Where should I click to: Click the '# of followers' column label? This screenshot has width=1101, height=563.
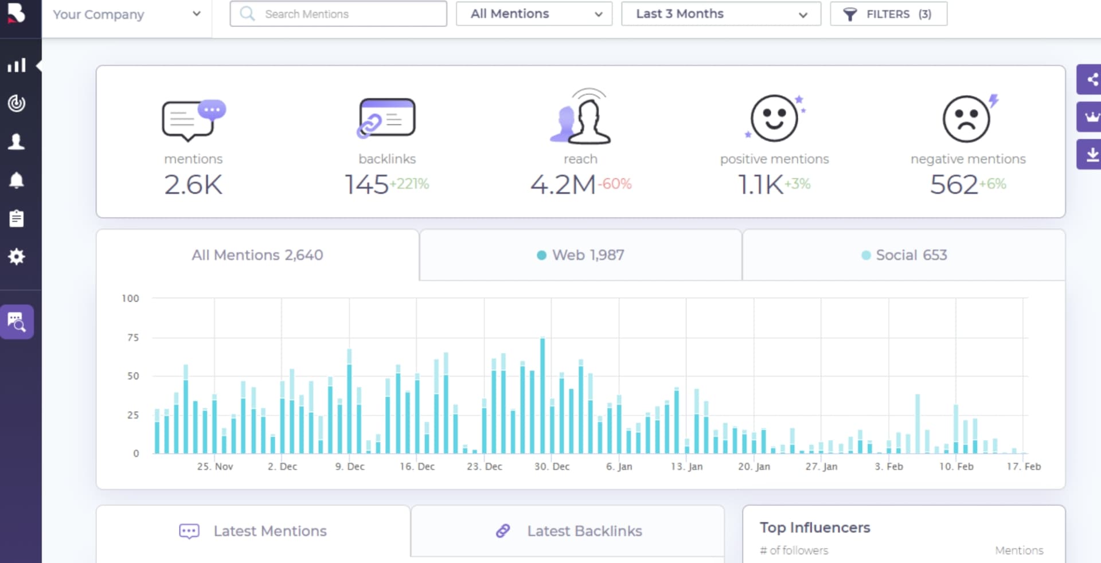point(794,550)
